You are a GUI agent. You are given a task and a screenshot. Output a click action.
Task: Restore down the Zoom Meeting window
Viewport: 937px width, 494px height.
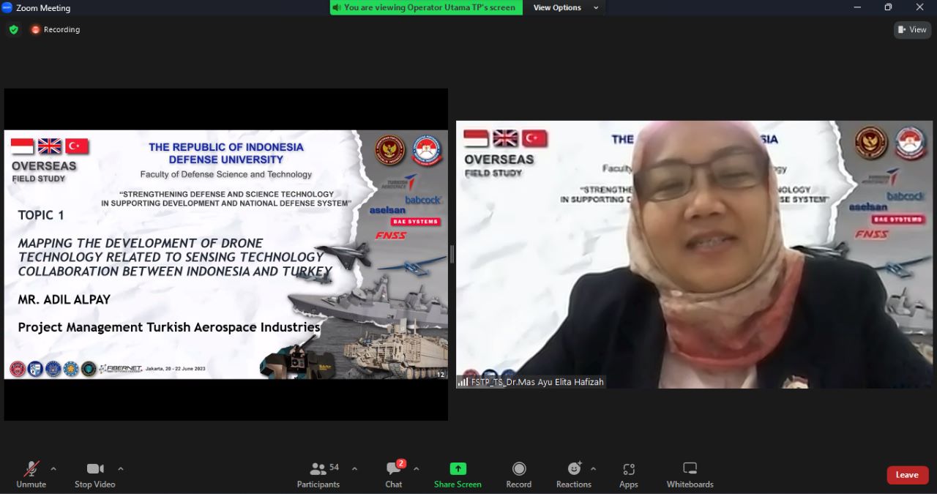pyautogui.click(x=888, y=7)
